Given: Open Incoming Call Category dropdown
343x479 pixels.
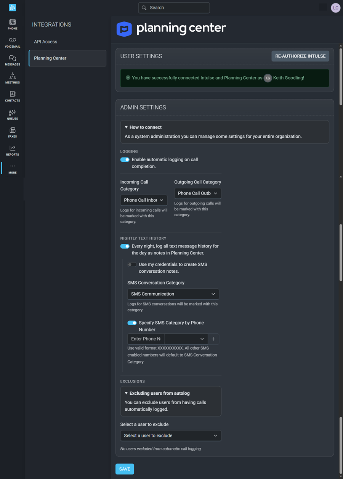Looking at the screenshot, I should point(144,200).
